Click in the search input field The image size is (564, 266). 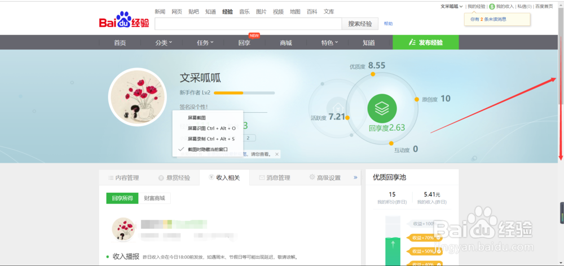(248, 24)
